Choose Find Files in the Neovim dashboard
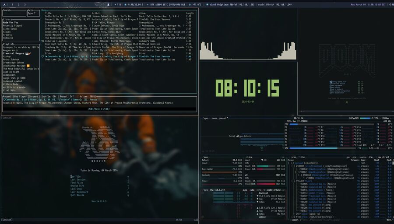The width and height of the screenshot is (394, 224). tap(77, 183)
